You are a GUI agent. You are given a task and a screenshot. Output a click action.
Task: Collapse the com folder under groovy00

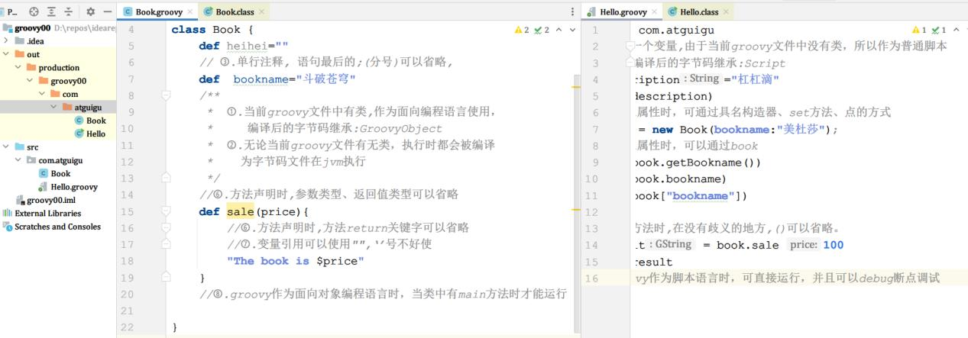click(x=43, y=94)
